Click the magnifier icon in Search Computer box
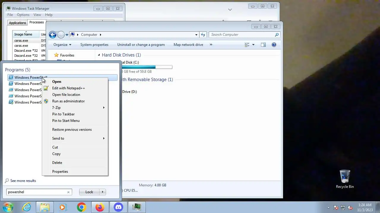The height and width of the screenshot is (213, 380). 277,35
